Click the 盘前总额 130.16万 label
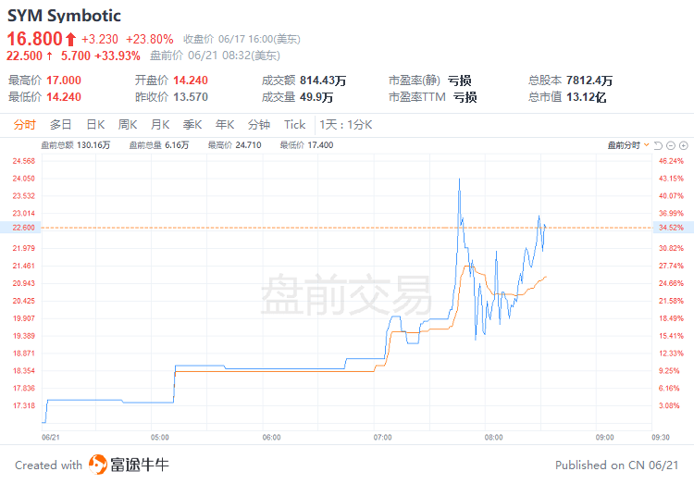Viewport: 694px width, 484px height. (x=75, y=145)
